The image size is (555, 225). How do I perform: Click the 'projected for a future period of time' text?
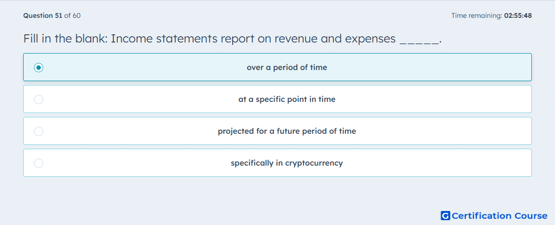click(287, 131)
